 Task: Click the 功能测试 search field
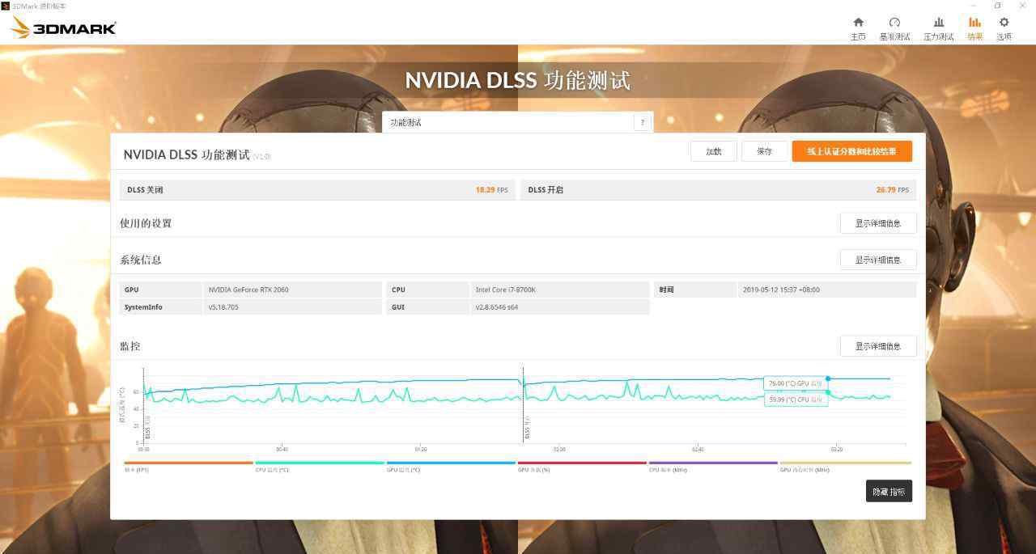click(x=508, y=123)
